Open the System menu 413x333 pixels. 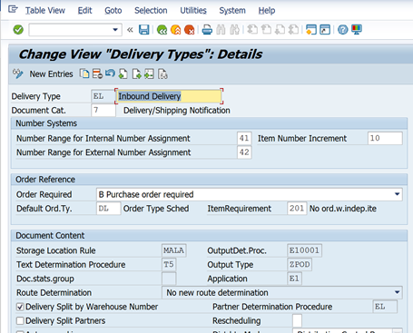(232, 10)
